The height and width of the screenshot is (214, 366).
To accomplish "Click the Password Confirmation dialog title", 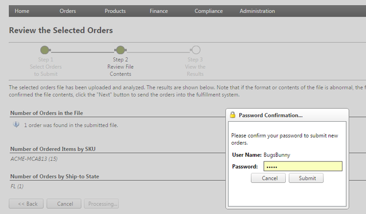I will (x=270, y=115).
